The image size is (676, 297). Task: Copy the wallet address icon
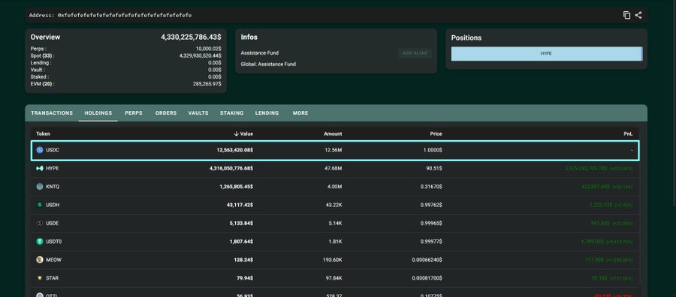tap(627, 15)
